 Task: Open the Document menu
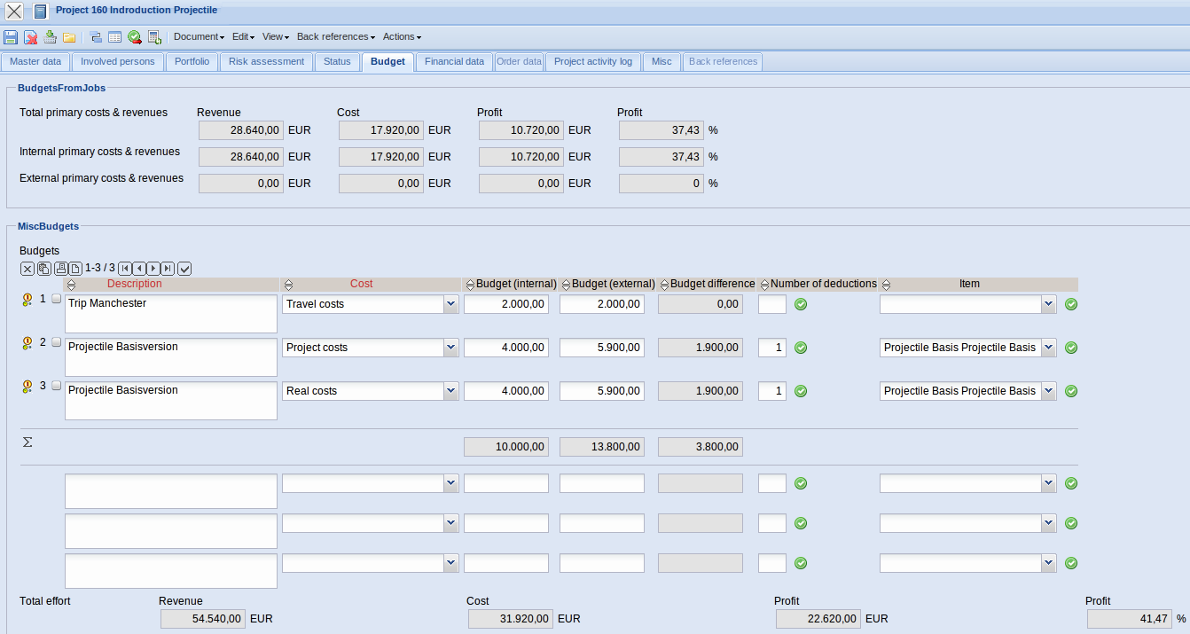coord(199,37)
